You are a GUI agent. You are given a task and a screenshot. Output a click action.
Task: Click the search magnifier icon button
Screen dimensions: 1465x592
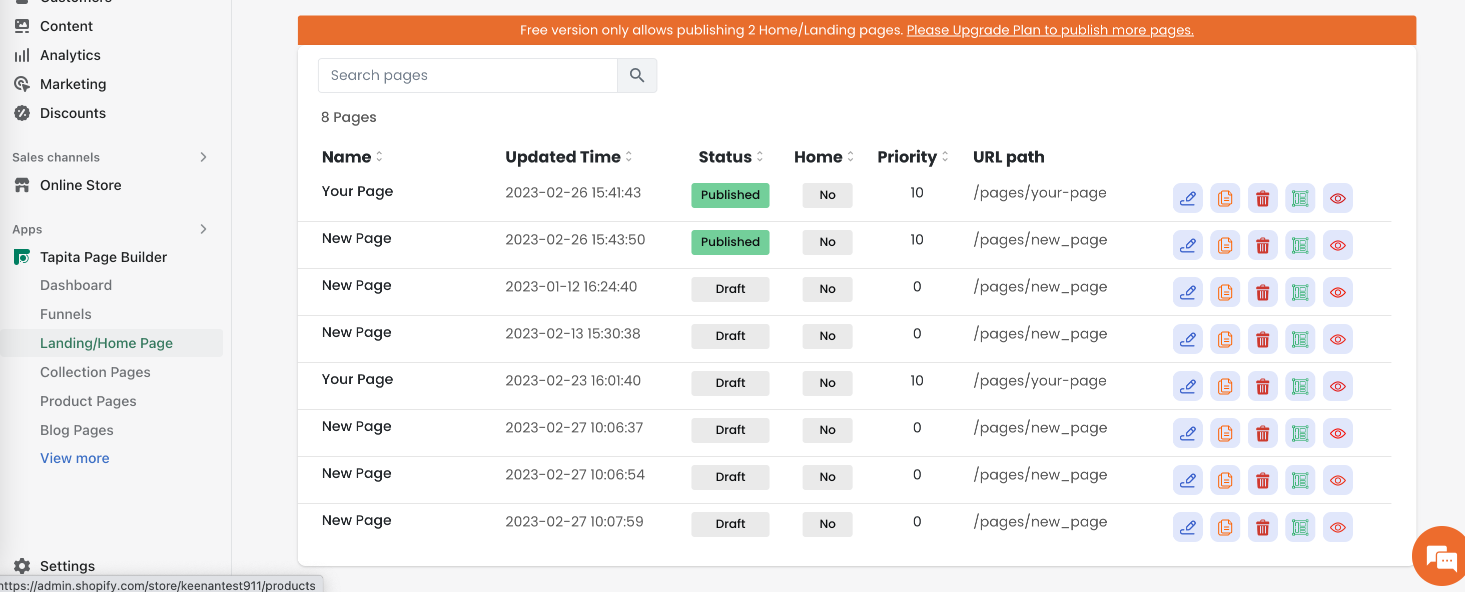point(636,75)
